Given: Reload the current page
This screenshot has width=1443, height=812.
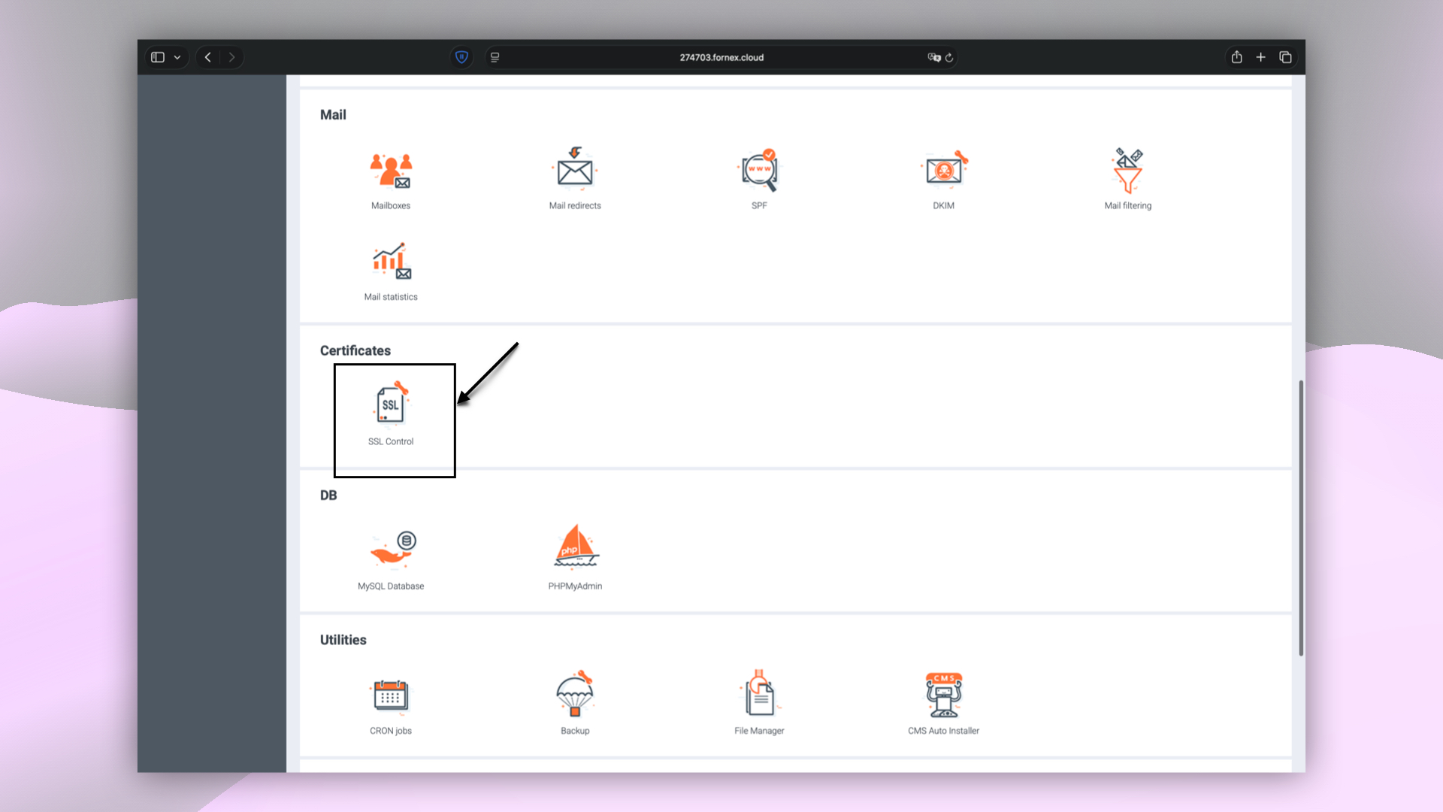Looking at the screenshot, I should [x=949, y=57].
